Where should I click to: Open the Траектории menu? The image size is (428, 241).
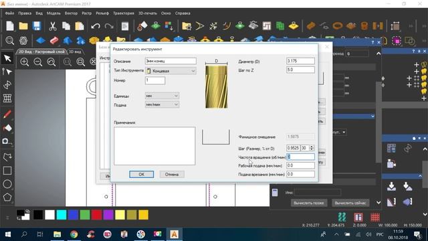[x=123, y=13]
